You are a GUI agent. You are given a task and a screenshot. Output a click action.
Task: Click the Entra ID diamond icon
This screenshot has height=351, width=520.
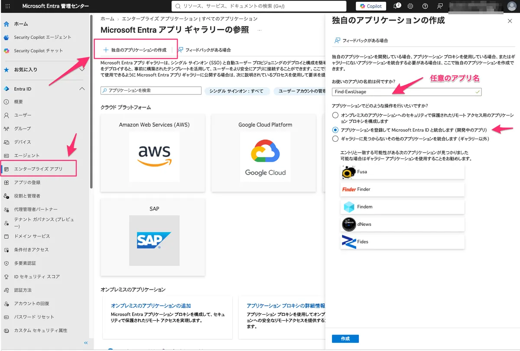6,89
